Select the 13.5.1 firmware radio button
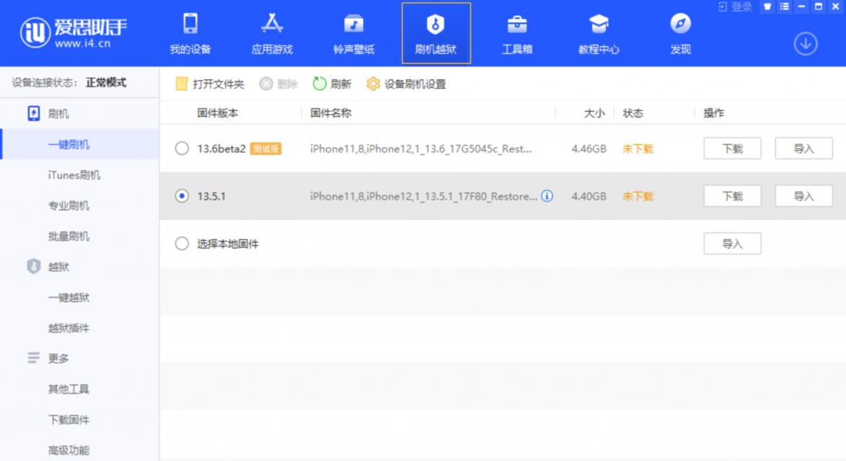The width and height of the screenshot is (846, 461). [182, 195]
